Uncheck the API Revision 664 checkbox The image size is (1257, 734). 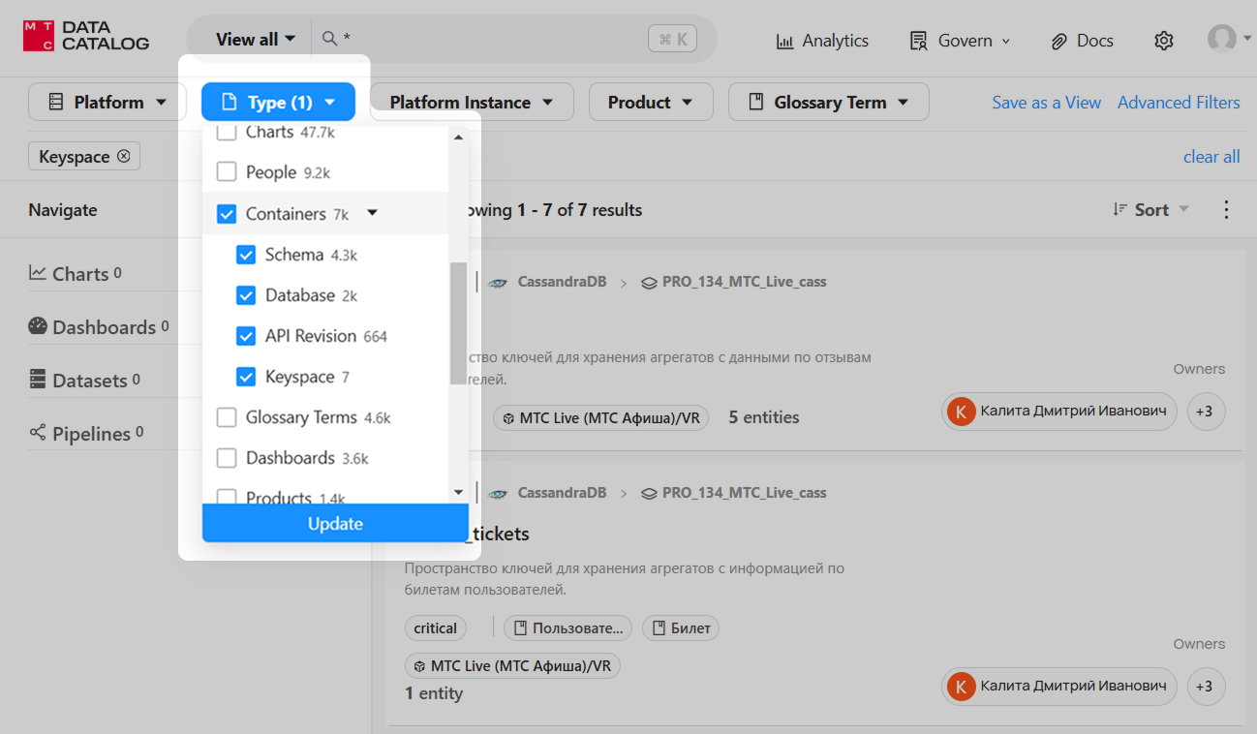[x=246, y=336]
